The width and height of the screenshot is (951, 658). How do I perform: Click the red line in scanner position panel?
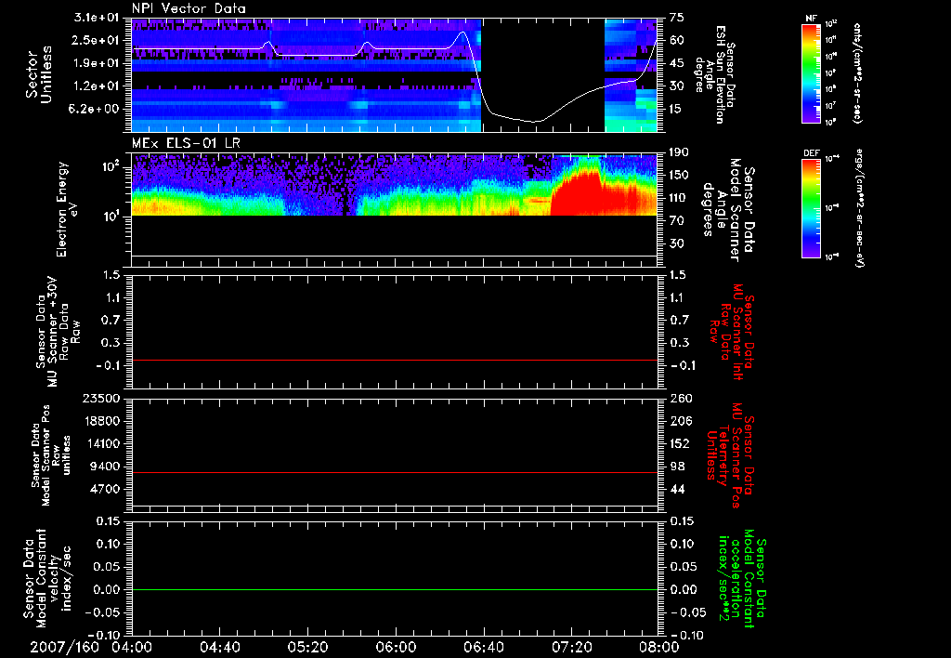(395, 472)
